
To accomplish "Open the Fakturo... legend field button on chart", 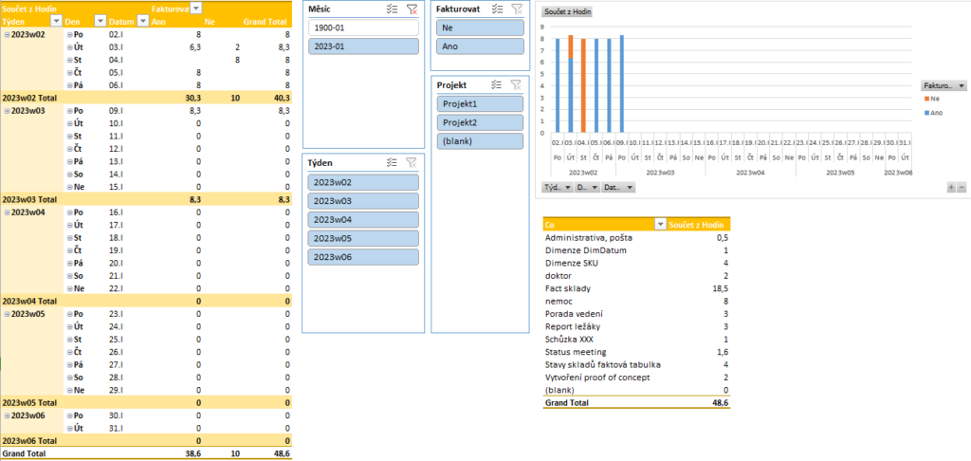I will pos(943,84).
